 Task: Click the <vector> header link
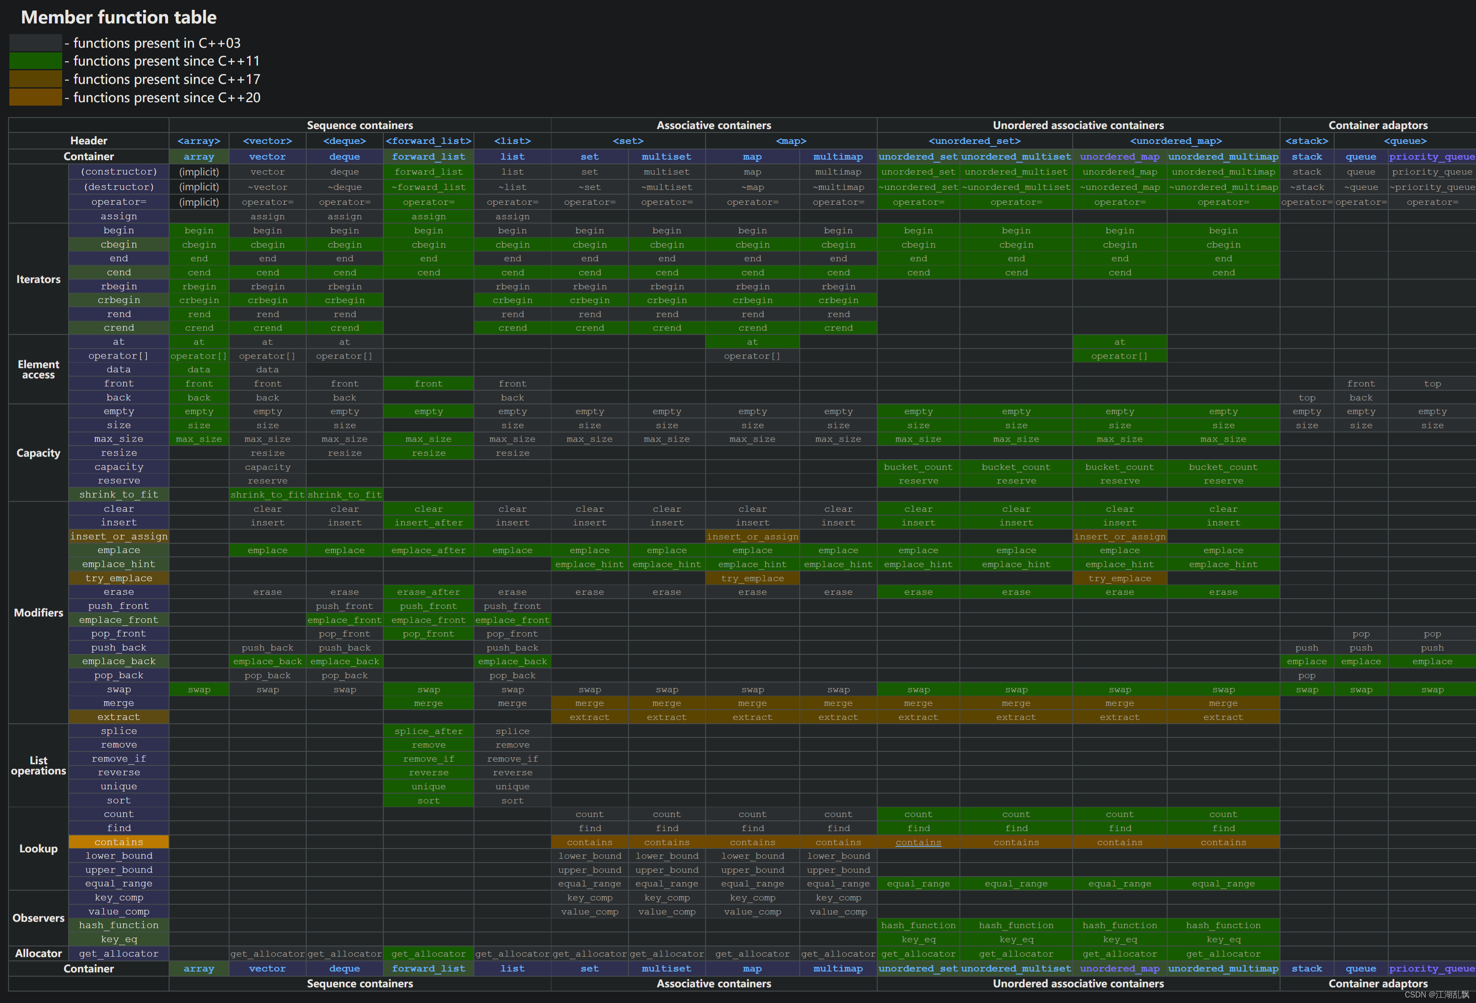click(267, 141)
